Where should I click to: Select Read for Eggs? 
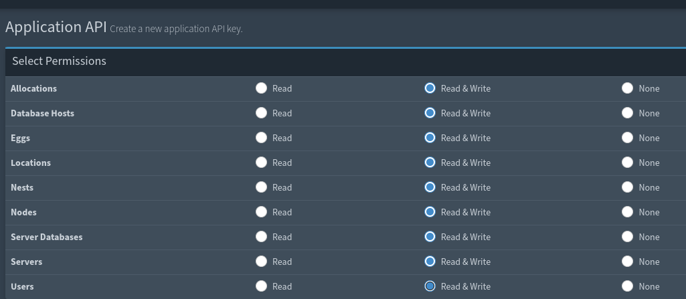(x=262, y=138)
